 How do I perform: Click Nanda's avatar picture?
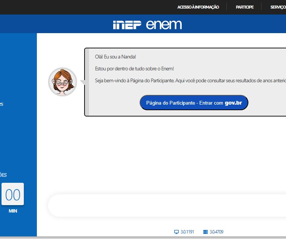[x=63, y=82]
